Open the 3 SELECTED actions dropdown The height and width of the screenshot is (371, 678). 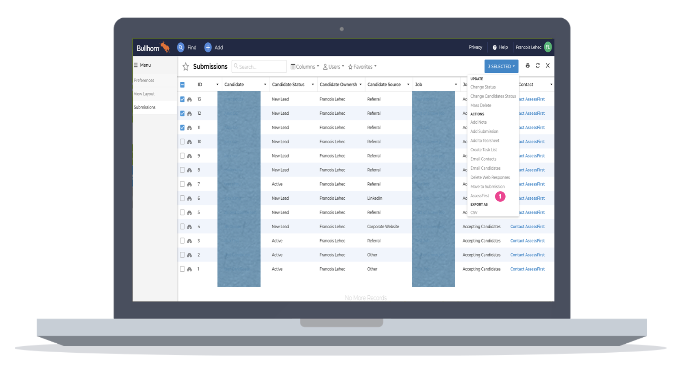(x=501, y=66)
